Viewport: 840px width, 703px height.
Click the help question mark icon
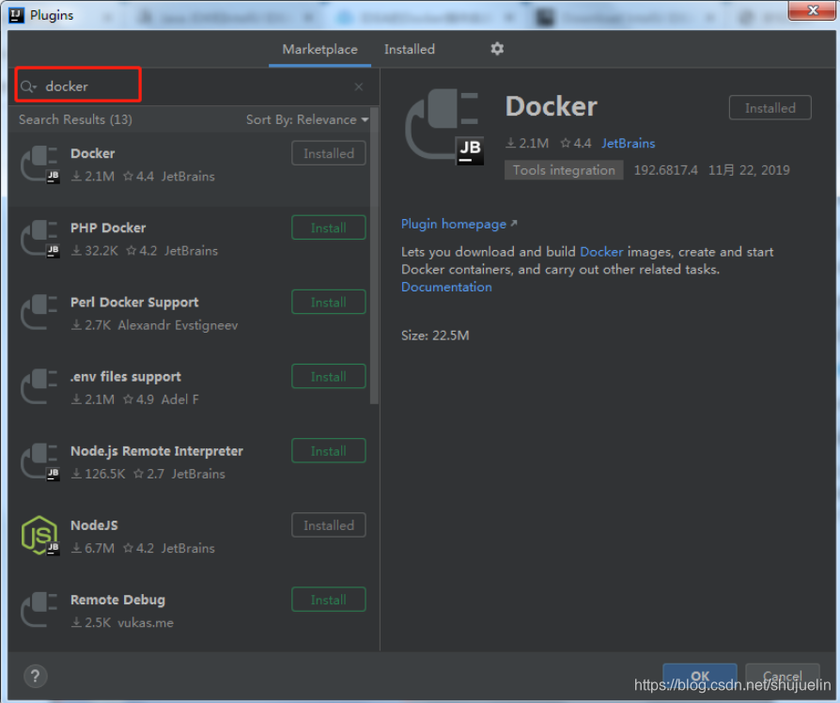pos(35,676)
